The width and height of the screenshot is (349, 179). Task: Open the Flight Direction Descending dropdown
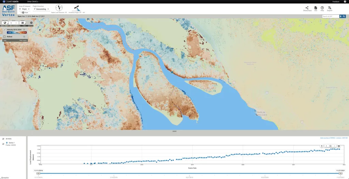pos(41,9)
